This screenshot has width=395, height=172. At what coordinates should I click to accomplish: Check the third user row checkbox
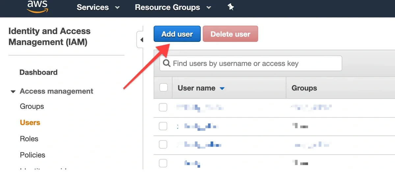pos(163,144)
